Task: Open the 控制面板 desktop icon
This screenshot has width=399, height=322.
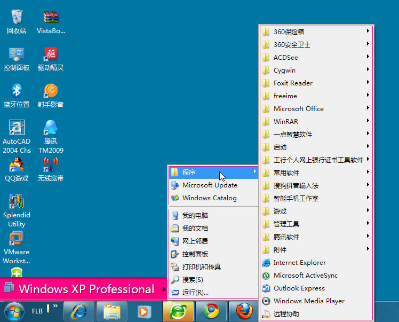Action: point(17,59)
